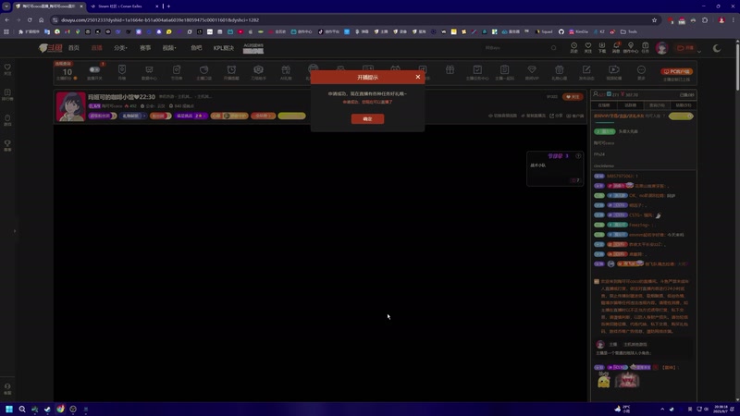740x416 pixels.
Task: Toggle the 直播开关 live switch
Action: pyautogui.click(x=94, y=69)
